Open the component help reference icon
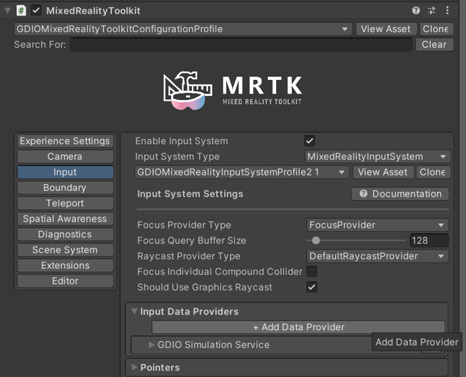This screenshot has width=466, height=377. 416,10
